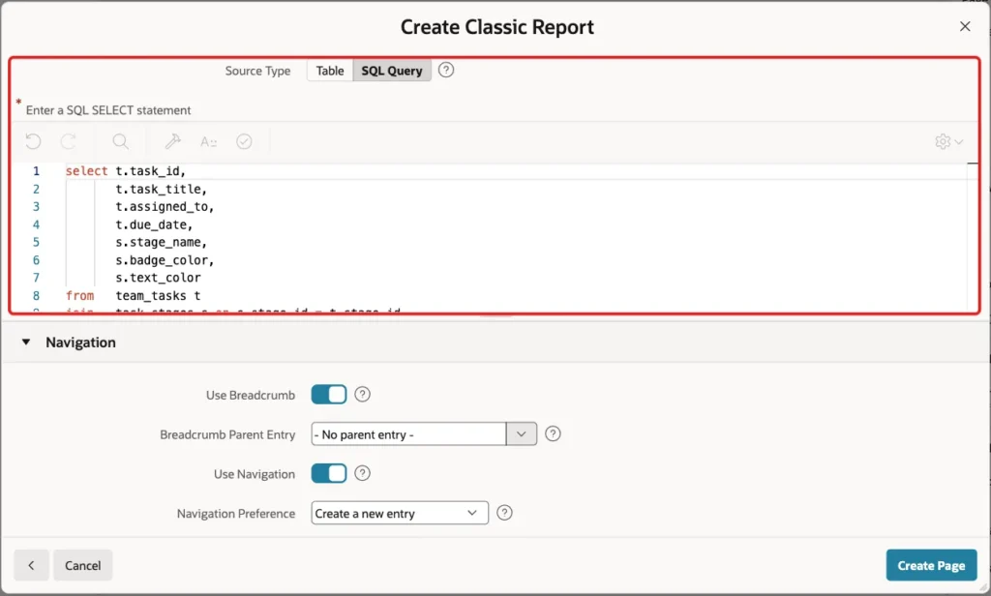991x596 pixels.
Task: Click line number 5 in the gutter
Action: [x=36, y=242]
